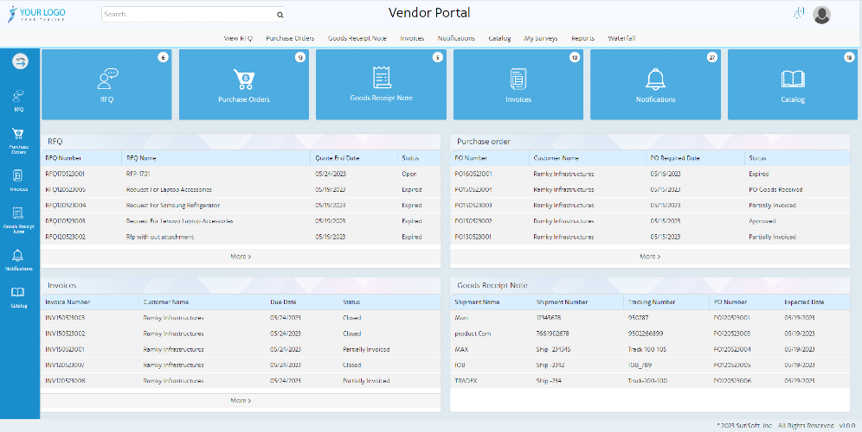The height and width of the screenshot is (432, 862).
Task: Select TRADEX shipment row
Action: [650, 381]
